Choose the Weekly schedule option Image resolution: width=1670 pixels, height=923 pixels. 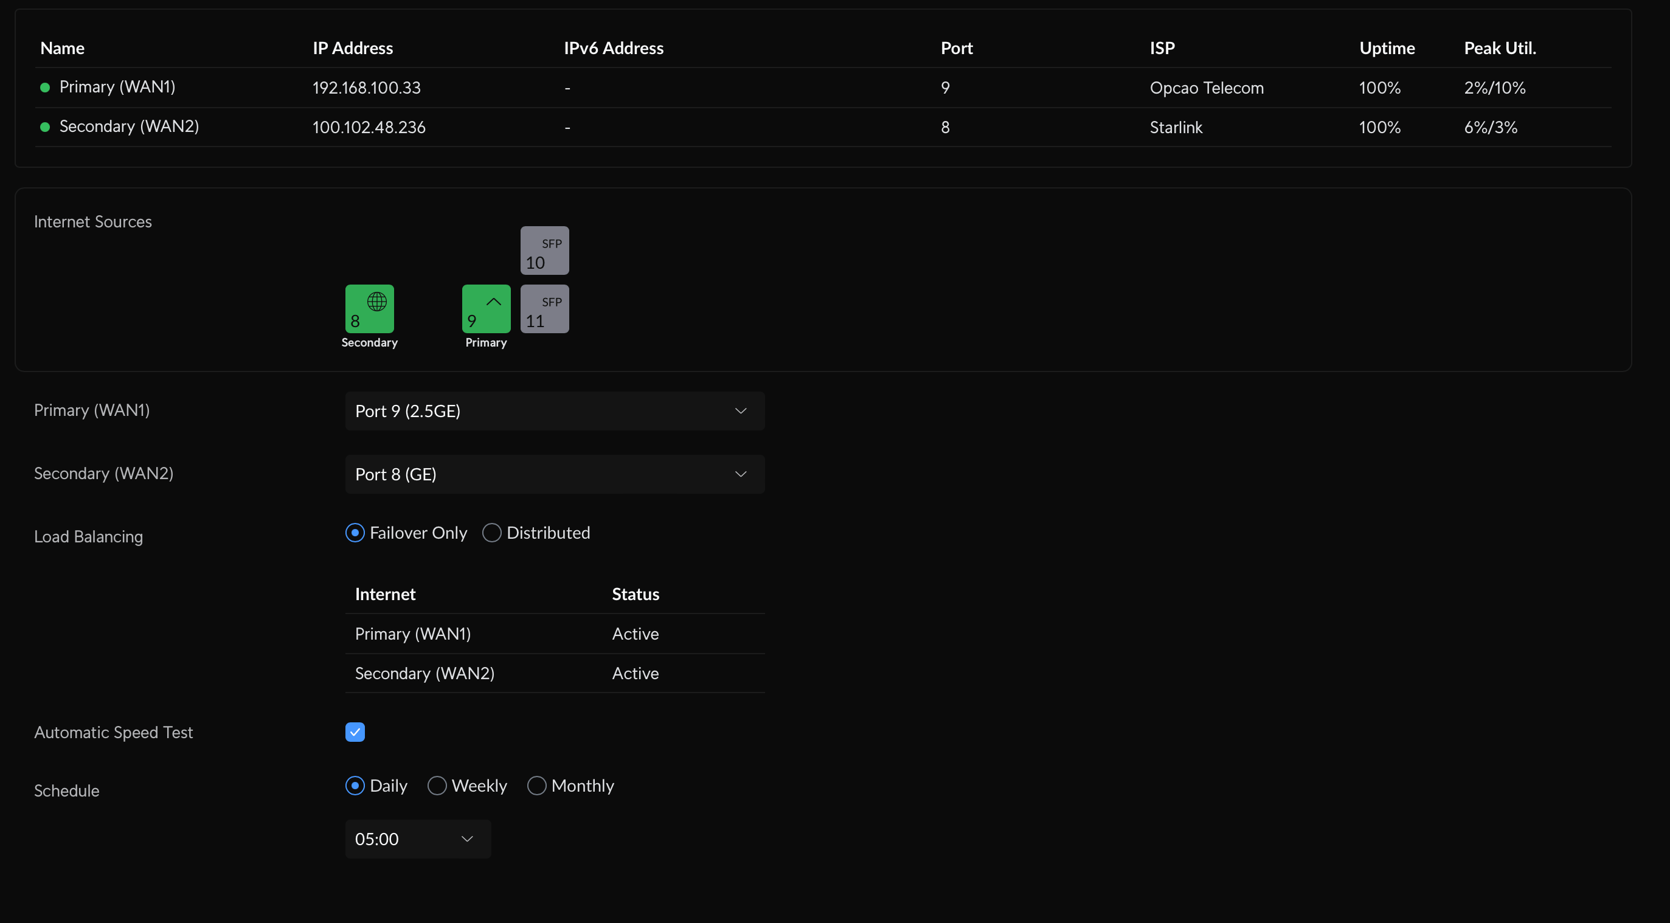438,786
